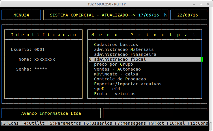Select Frota - veiculos entry
Viewport: 213px width, 131px height.
(x=115, y=94)
